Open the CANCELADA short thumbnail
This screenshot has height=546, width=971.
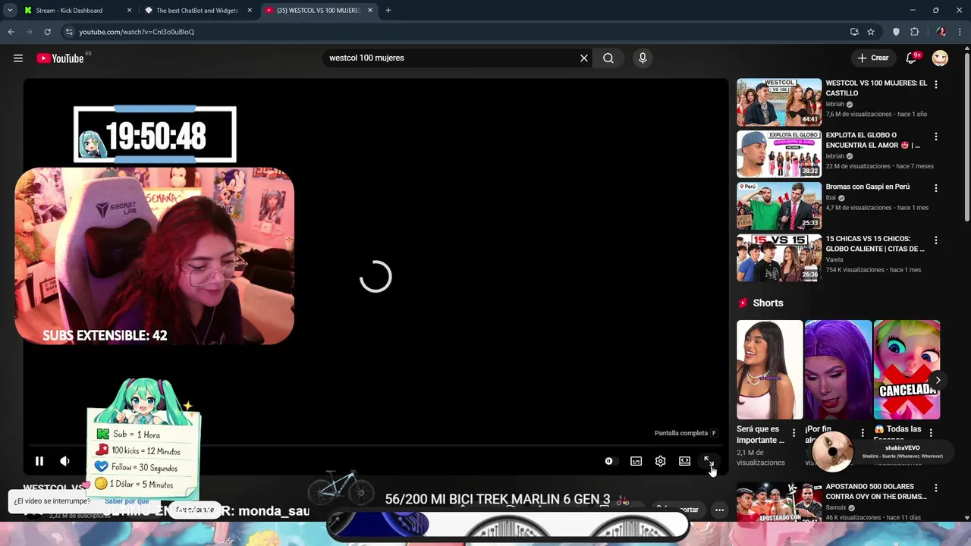coord(907,369)
